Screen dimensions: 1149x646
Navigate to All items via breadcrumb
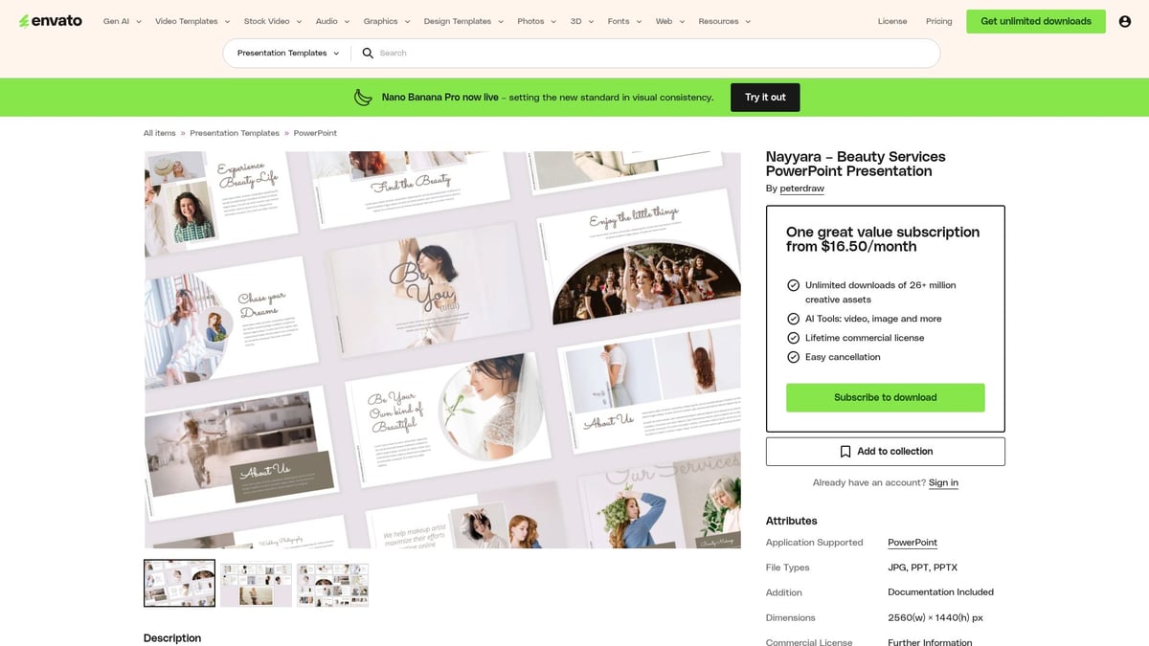click(x=159, y=133)
